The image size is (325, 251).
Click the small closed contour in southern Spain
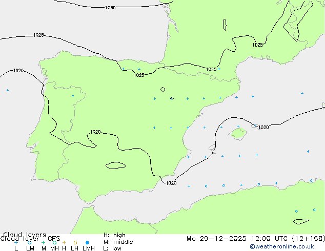pos(116,165)
